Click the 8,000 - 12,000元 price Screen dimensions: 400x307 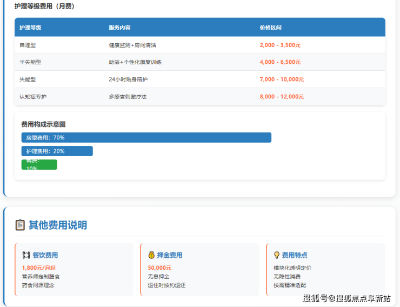[282, 97]
